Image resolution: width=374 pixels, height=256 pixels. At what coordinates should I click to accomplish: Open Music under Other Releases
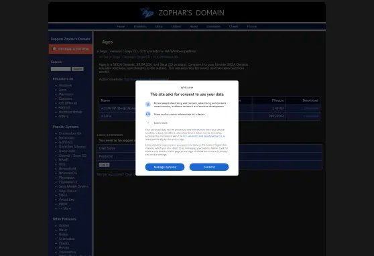[63, 230]
